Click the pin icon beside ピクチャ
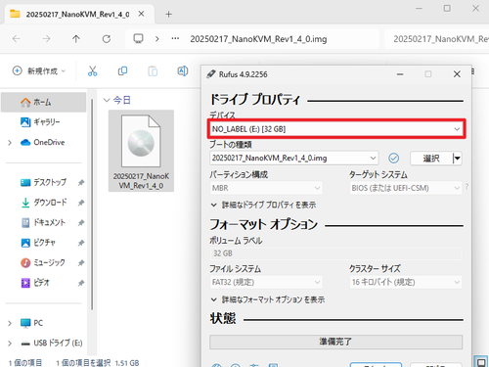489x367 pixels. coord(81,243)
